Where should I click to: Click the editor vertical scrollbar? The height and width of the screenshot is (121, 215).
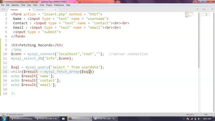[x=199, y=40]
